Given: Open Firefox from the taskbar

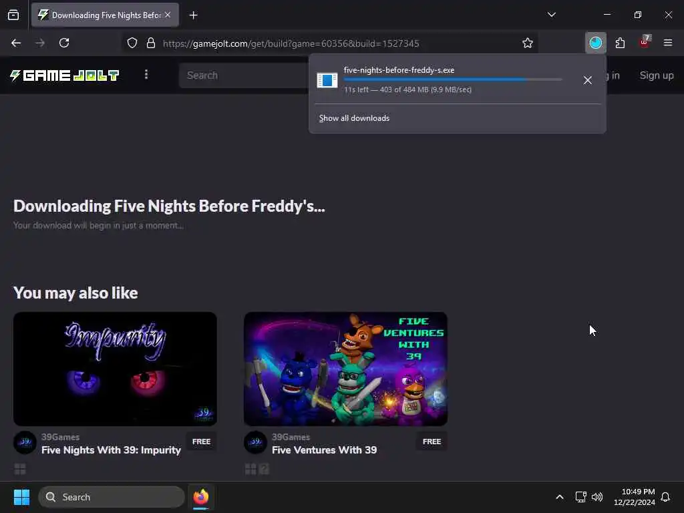Looking at the screenshot, I should [x=201, y=497].
